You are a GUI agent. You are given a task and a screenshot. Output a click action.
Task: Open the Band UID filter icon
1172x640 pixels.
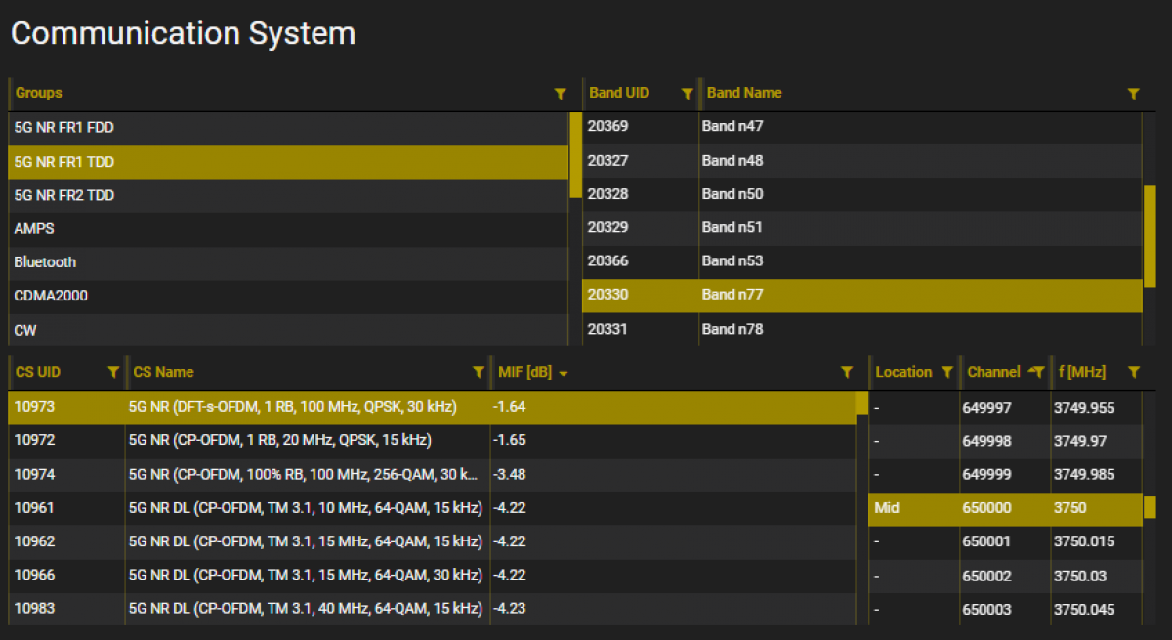(687, 94)
